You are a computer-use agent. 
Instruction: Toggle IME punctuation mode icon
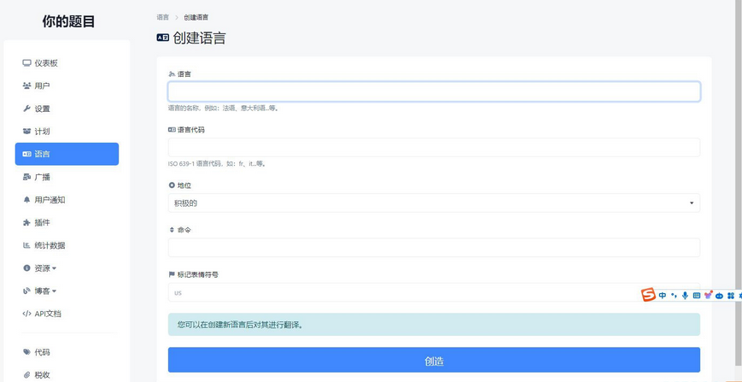pos(675,296)
